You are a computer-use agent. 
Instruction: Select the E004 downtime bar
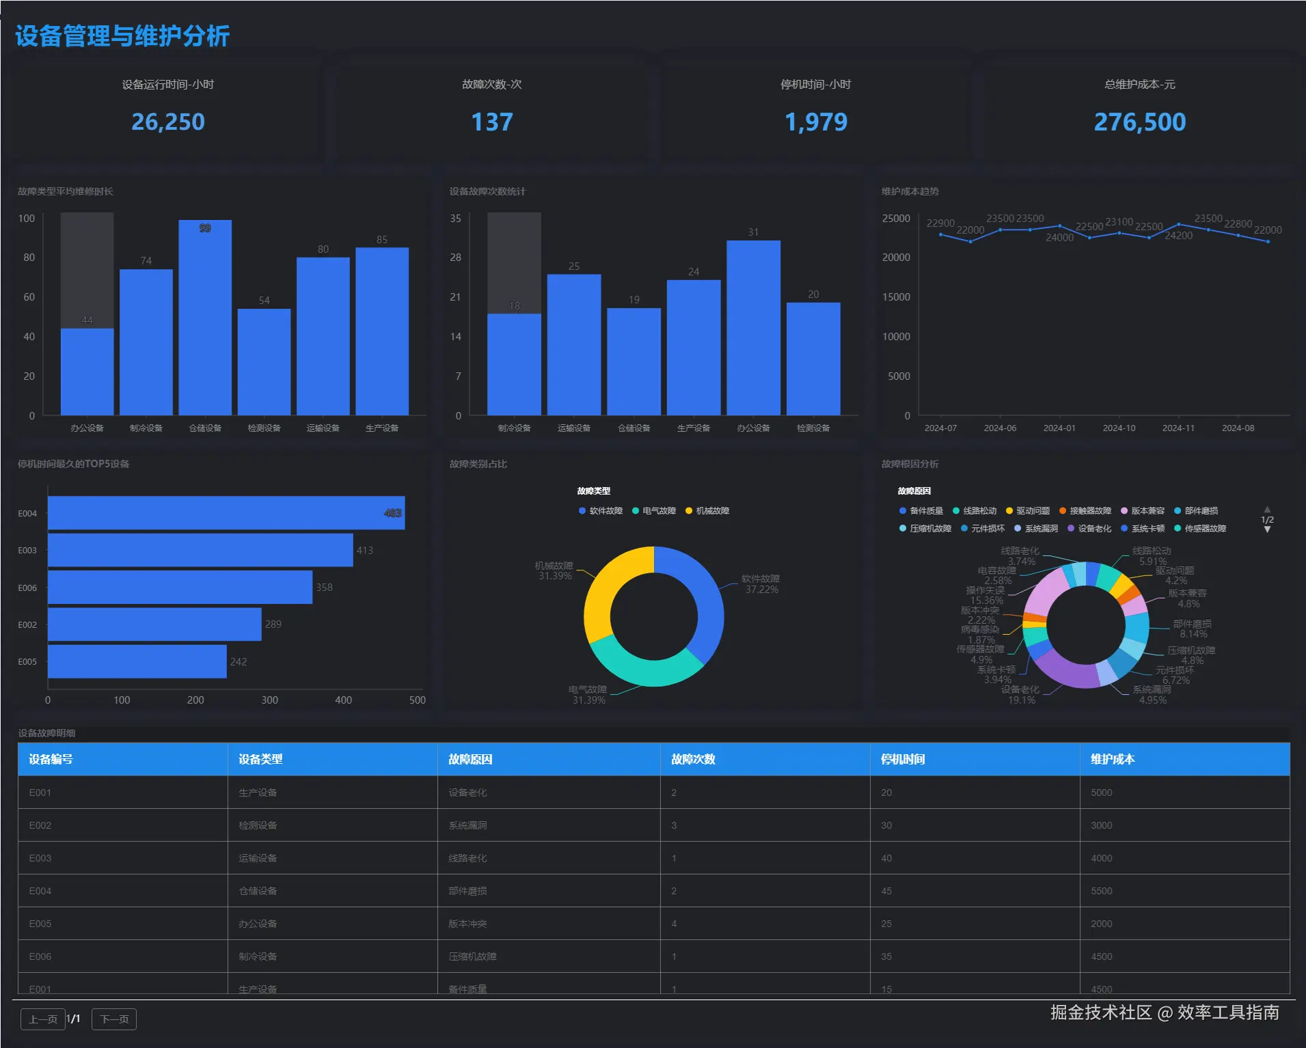226,513
